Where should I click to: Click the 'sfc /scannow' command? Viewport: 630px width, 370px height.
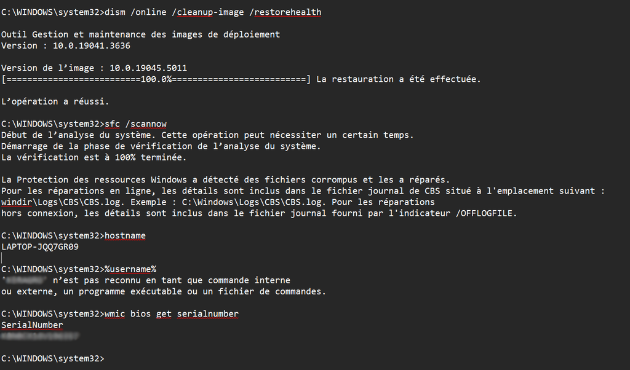point(135,124)
